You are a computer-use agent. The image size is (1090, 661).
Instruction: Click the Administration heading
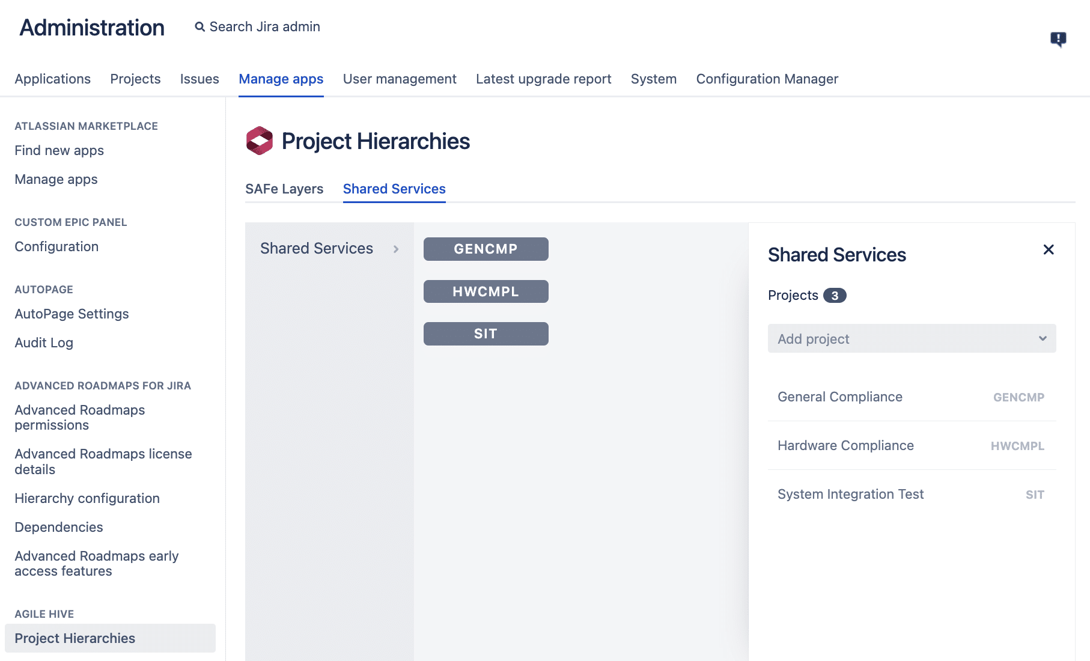[x=92, y=28]
